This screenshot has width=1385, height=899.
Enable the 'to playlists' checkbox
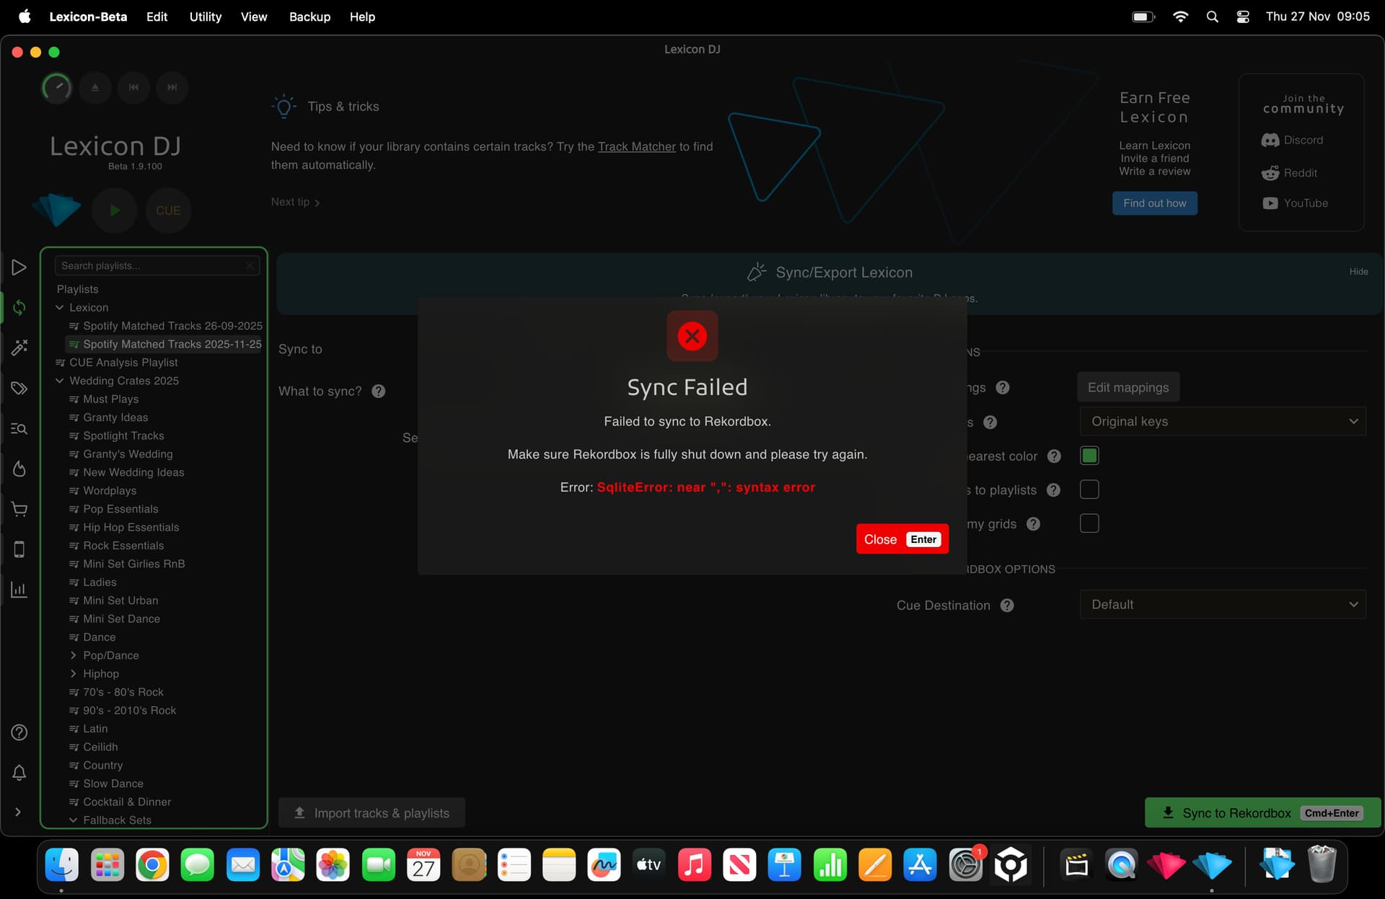click(x=1089, y=490)
